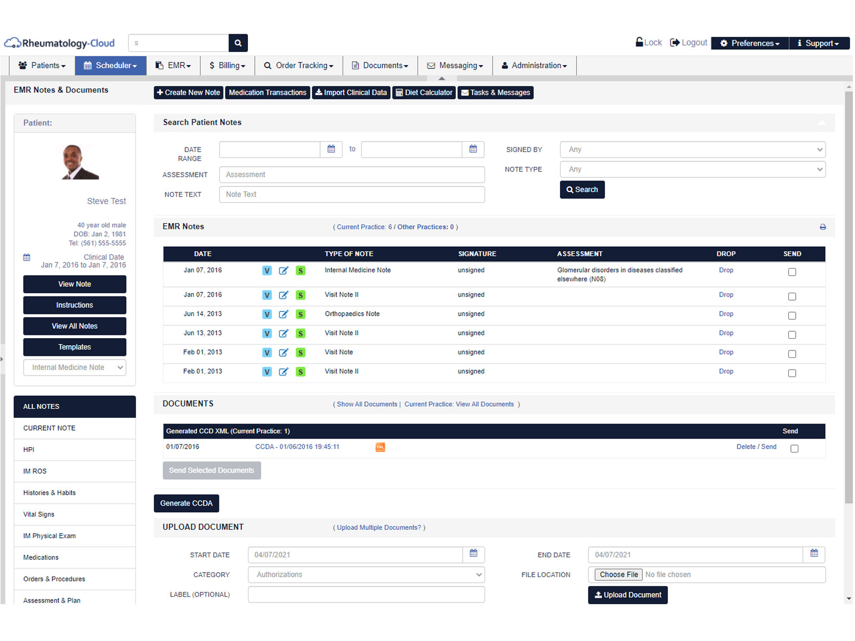Open Internal Medicine Note template dropdown
The width and height of the screenshot is (855, 641).
point(75,368)
